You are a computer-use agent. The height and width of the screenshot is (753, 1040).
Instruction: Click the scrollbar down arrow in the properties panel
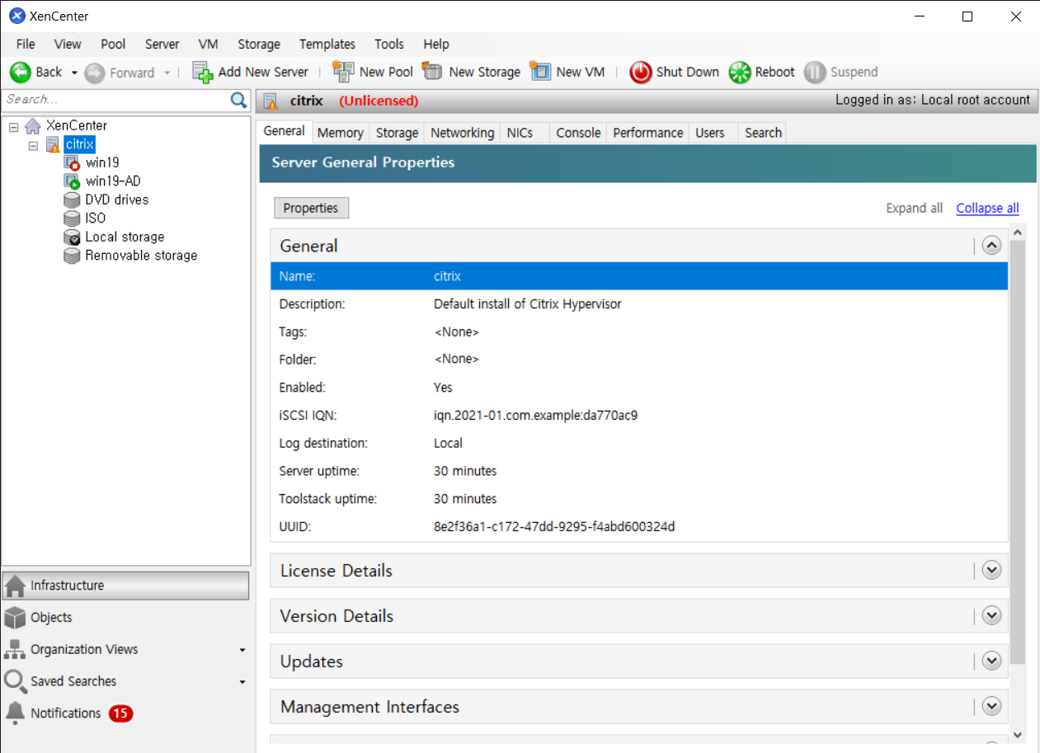click(1017, 734)
